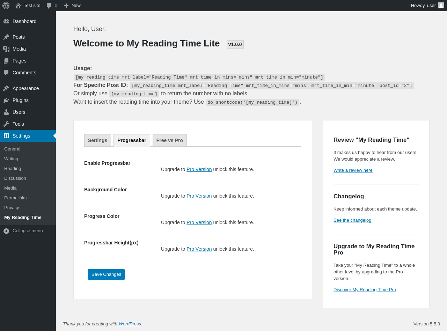Open the Appearance menu item
Image resolution: width=447 pixels, height=331 pixels.
(28, 88)
